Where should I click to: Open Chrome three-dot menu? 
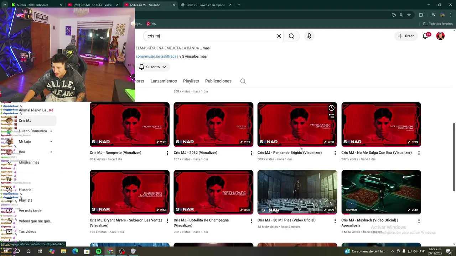tap(451, 15)
